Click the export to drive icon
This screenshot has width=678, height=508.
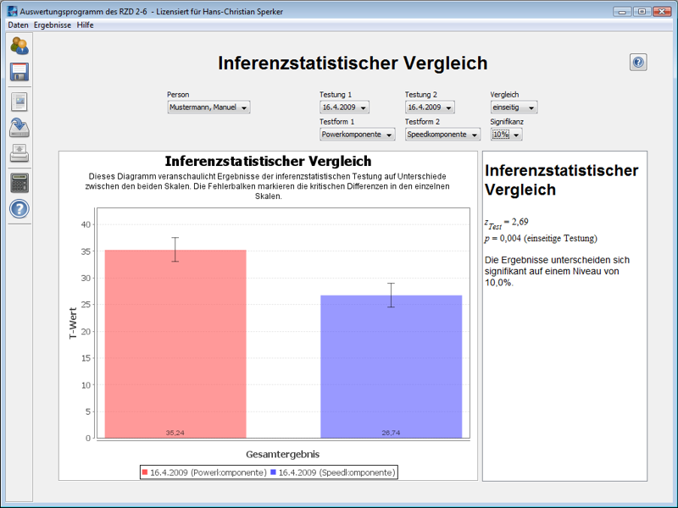[19, 129]
